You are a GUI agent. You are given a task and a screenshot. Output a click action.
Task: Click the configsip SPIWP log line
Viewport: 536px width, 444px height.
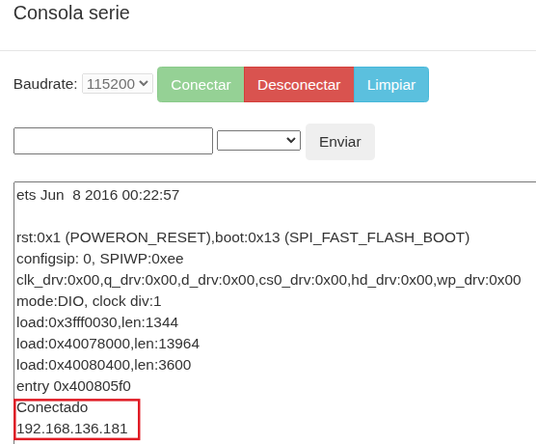[100, 259]
